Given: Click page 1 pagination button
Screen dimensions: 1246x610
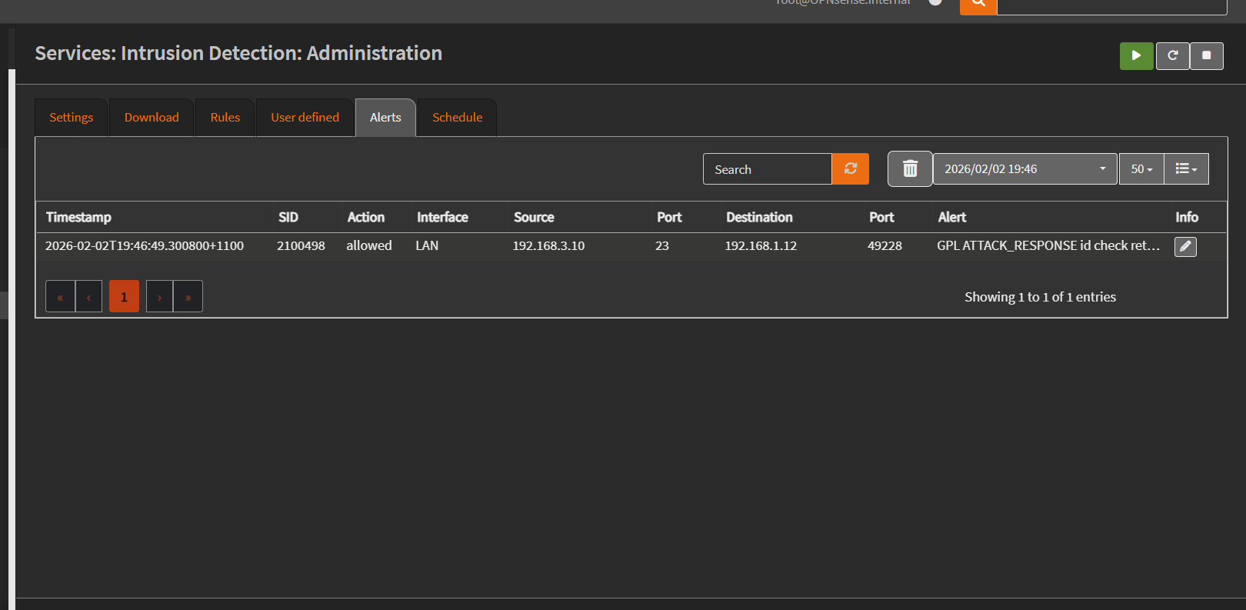Looking at the screenshot, I should tap(124, 297).
